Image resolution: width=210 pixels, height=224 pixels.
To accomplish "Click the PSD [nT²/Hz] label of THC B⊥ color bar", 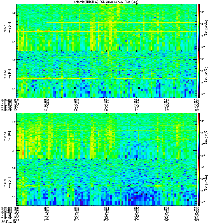I will pos(207,136).
